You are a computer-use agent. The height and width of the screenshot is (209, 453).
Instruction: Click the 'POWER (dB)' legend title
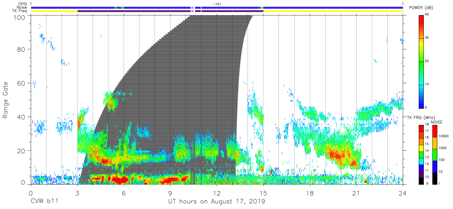421,8
